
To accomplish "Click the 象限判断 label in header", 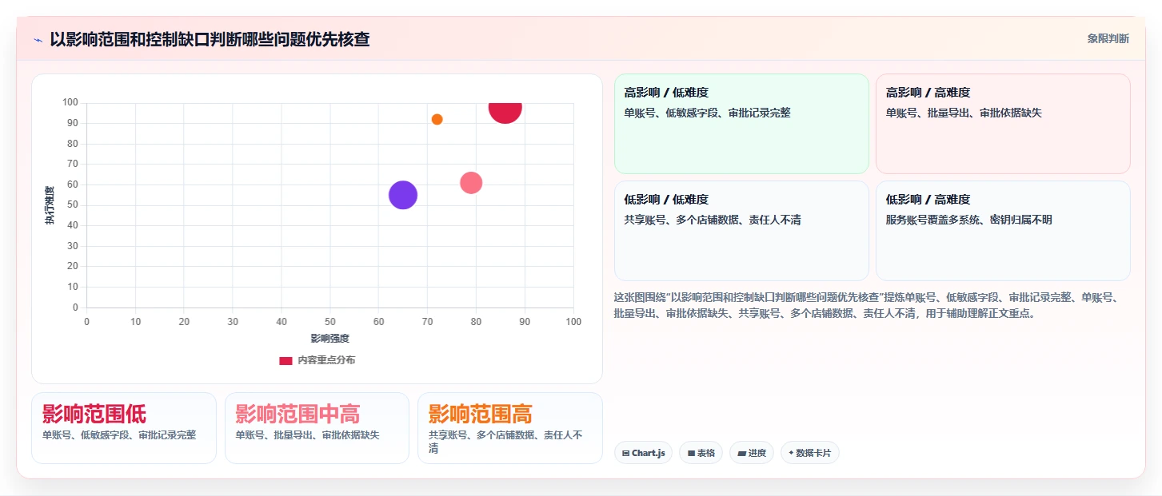I will pos(1108,38).
